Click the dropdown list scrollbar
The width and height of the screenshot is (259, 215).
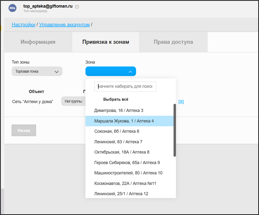(175, 130)
